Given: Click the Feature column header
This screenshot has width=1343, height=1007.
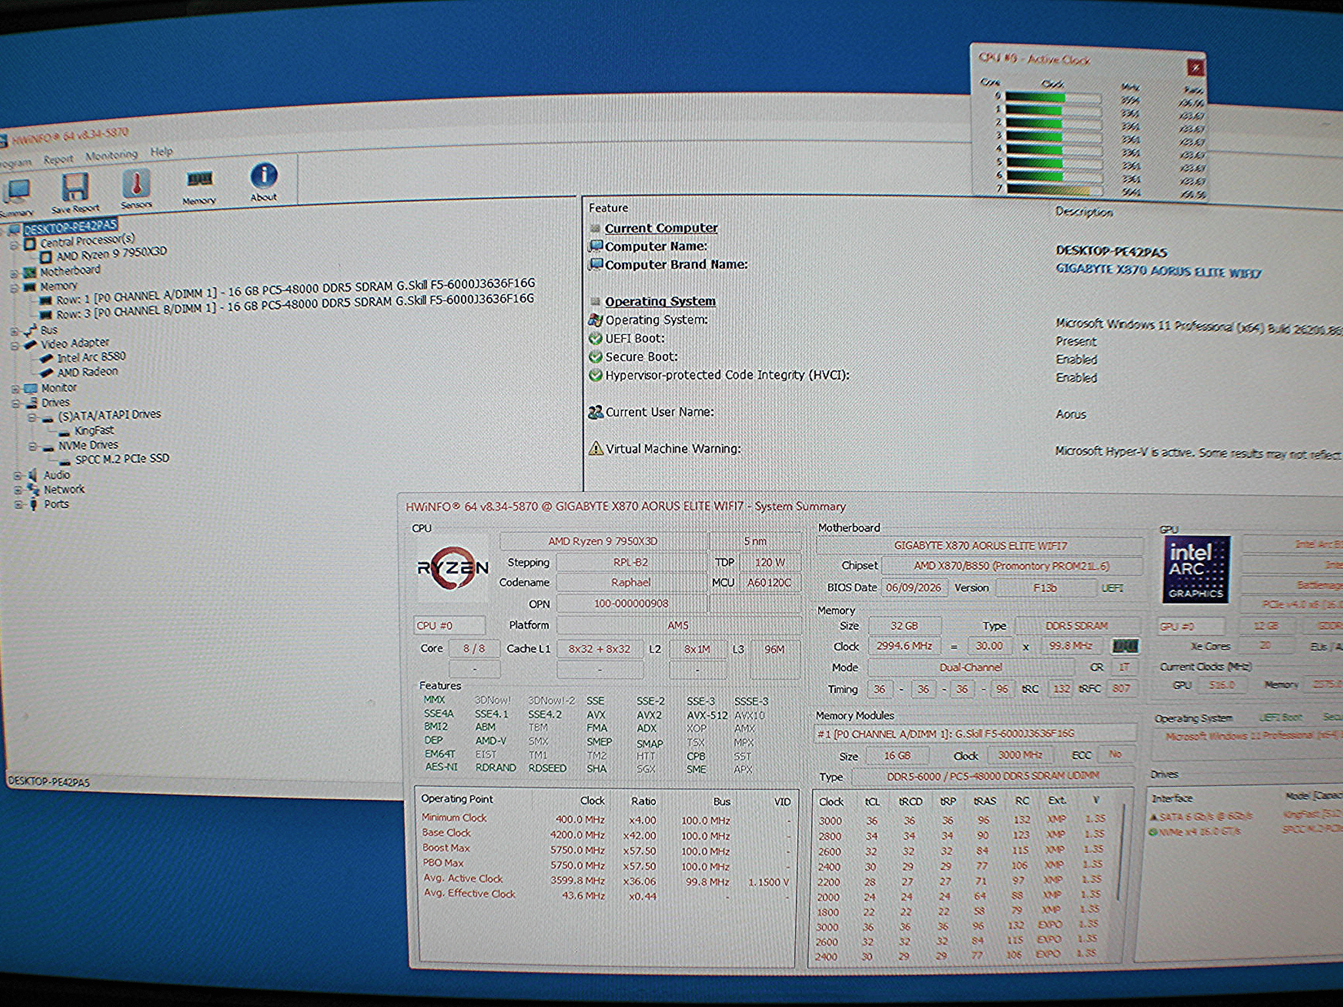Looking at the screenshot, I should tap(609, 208).
